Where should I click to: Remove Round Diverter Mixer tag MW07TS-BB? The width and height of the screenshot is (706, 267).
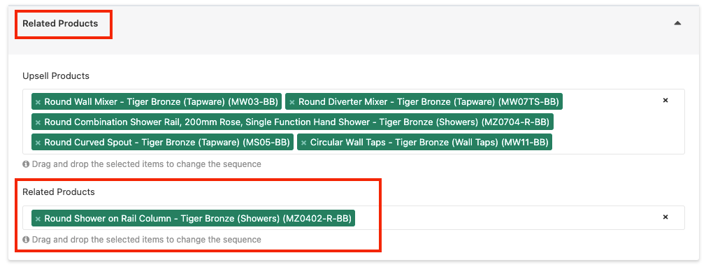(291, 102)
